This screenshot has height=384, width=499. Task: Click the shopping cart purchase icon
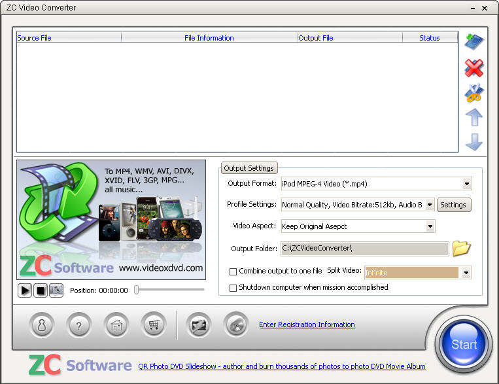click(154, 325)
